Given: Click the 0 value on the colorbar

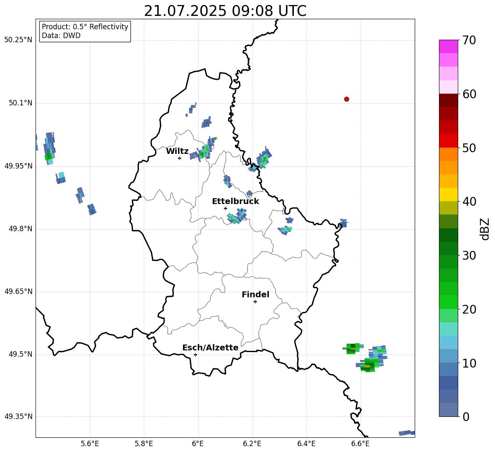Looking at the screenshot, I should click(466, 416).
